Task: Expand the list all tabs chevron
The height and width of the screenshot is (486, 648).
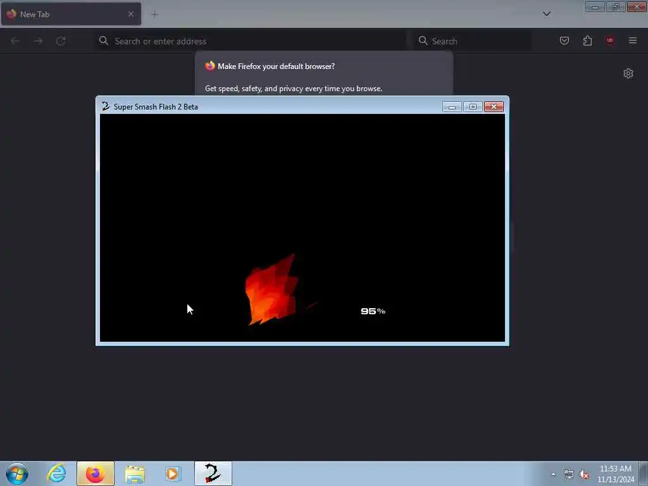Action: click(546, 14)
